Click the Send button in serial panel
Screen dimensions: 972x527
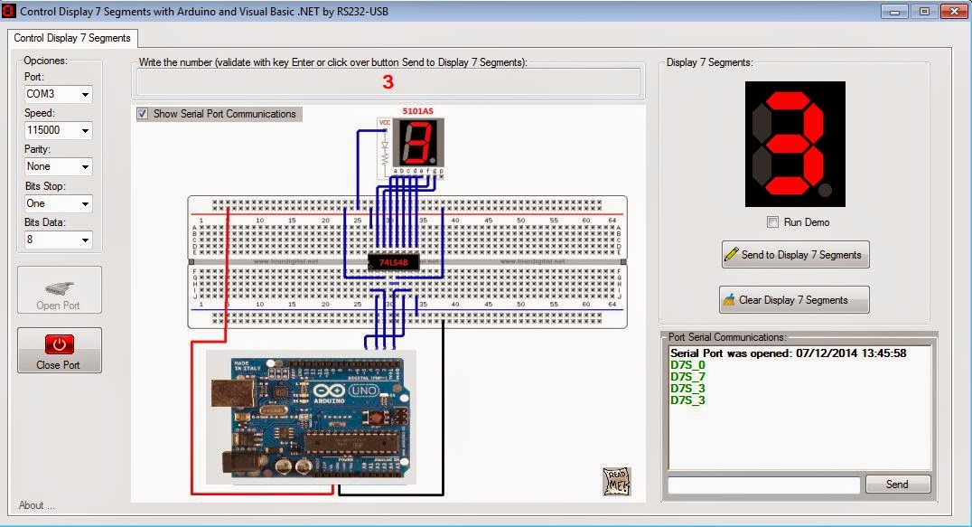[x=898, y=485]
